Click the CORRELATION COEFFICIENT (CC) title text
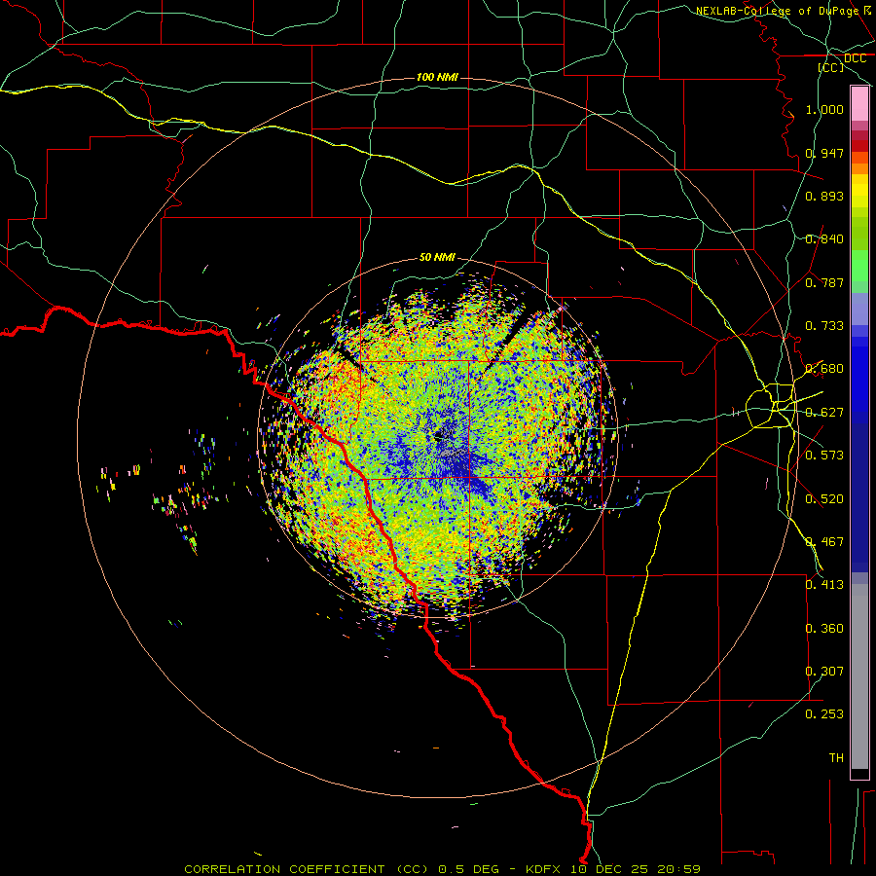This screenshot has width=876, height=876. [x=307, y=869]
